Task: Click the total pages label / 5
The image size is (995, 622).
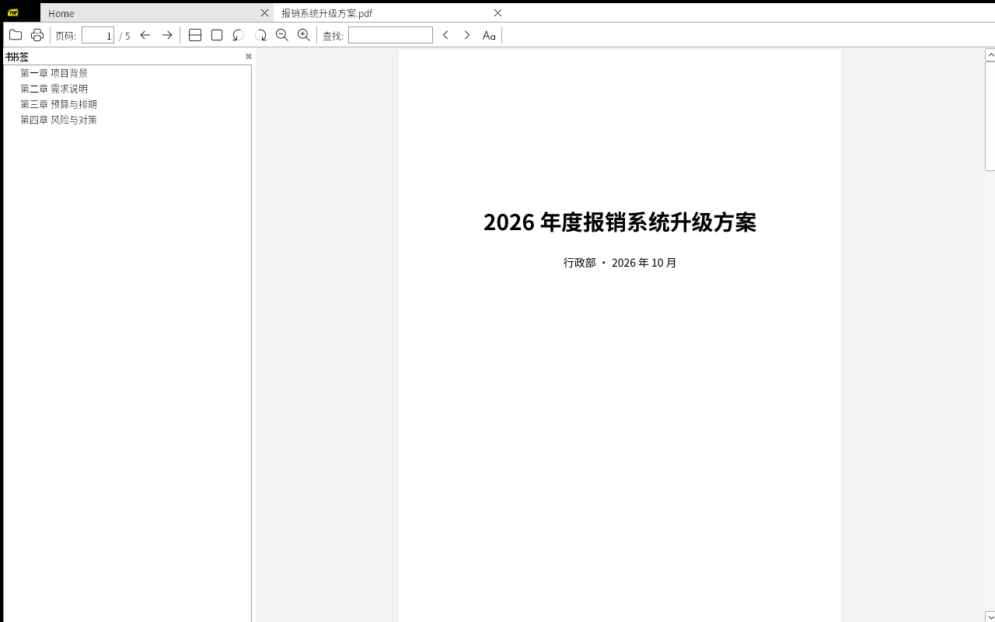Action: coord(125,36)
